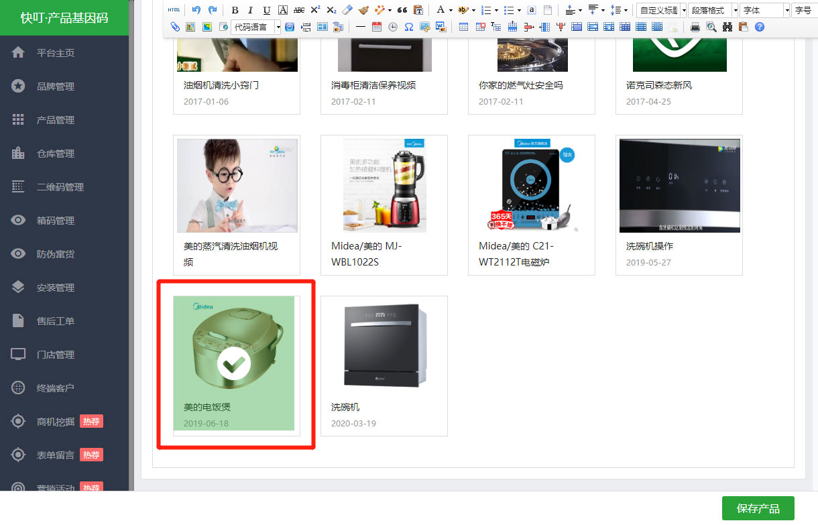
Task: Toggle bold formatting
Action: pyautogui.click(x=235, y=10)
